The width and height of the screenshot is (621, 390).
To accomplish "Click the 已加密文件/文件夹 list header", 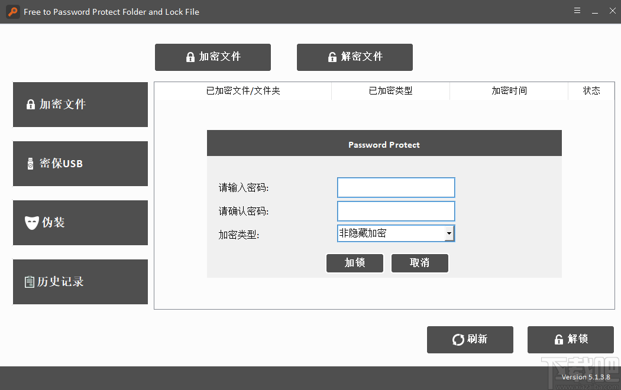I will tap(242, 91).
